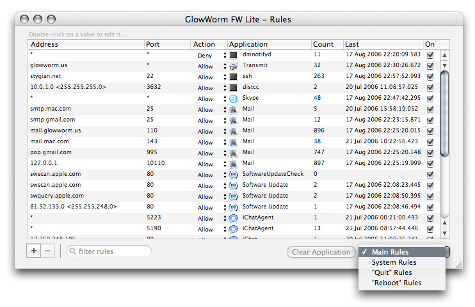Sort by the Address column header

[x=86, y=44]
